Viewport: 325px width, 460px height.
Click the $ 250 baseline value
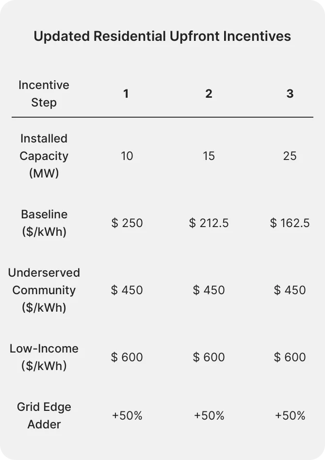tap(127, 223)
